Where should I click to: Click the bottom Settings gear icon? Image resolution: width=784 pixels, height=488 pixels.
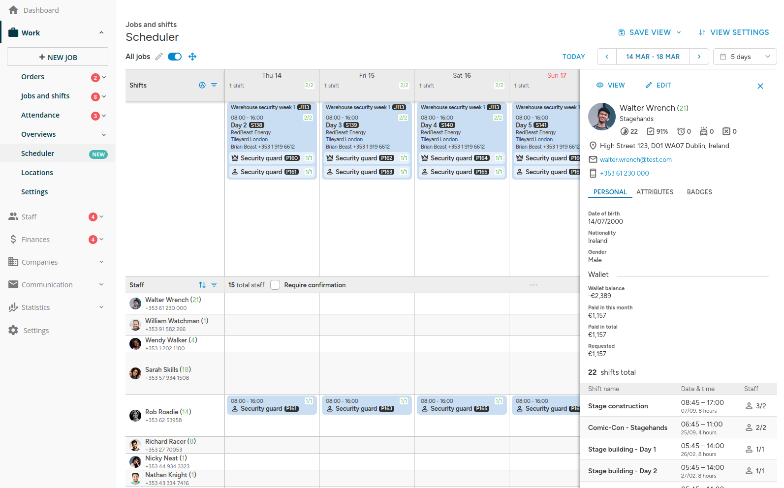[13, 330]
